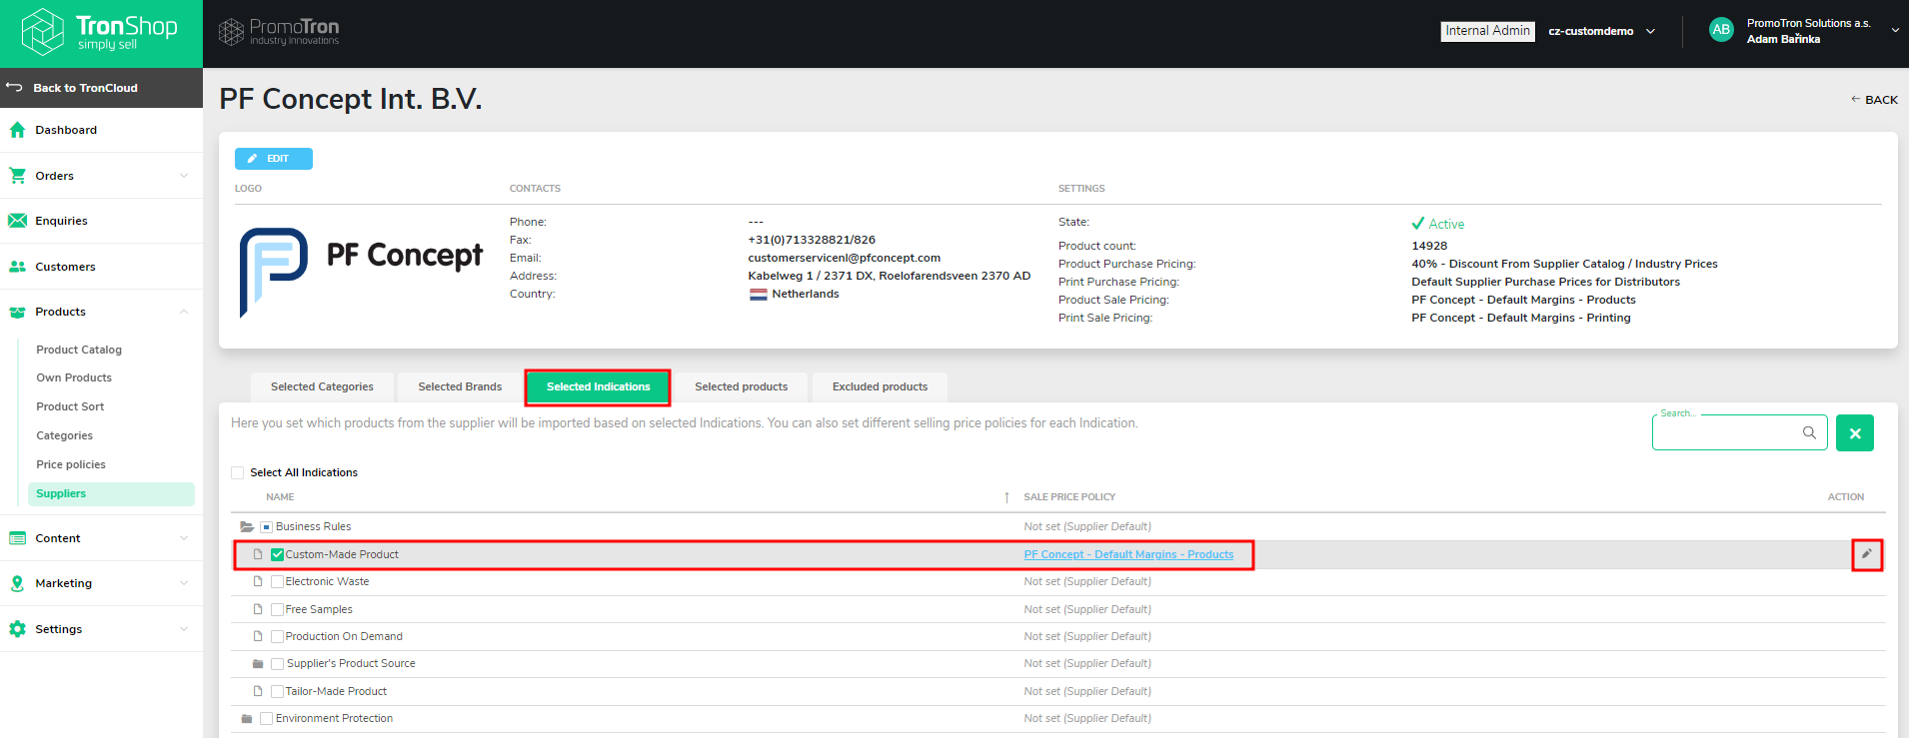The image size is (1909, 738).
Task: Open the Selected Brands tab
Action: point(460,386)
